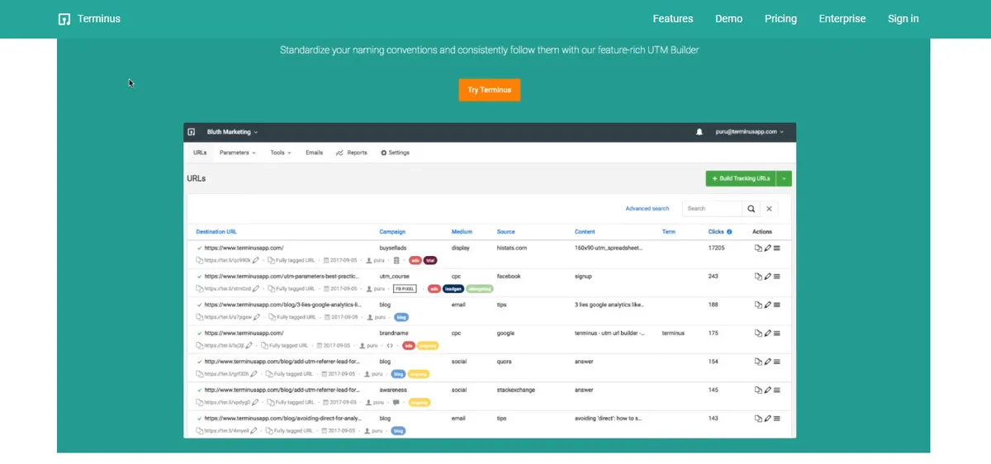
Task: Click the Clicks column info icon
Action: [729, 232]
